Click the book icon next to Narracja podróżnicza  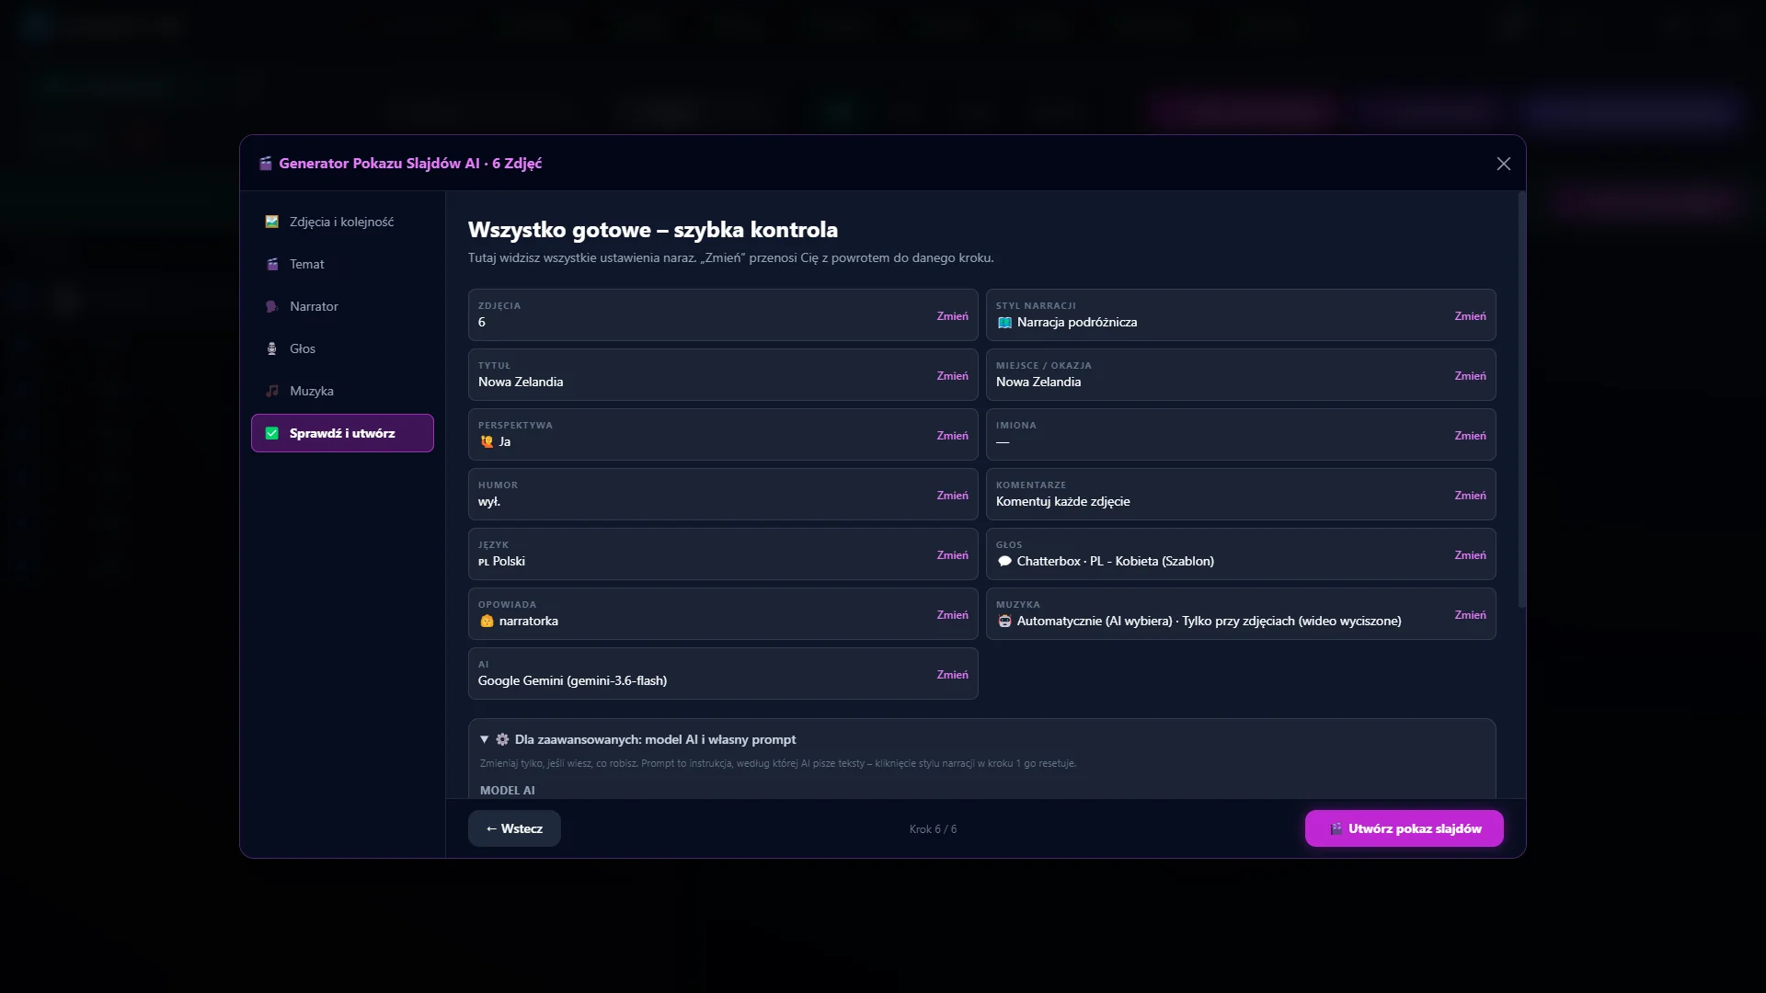coord(1004,323)
